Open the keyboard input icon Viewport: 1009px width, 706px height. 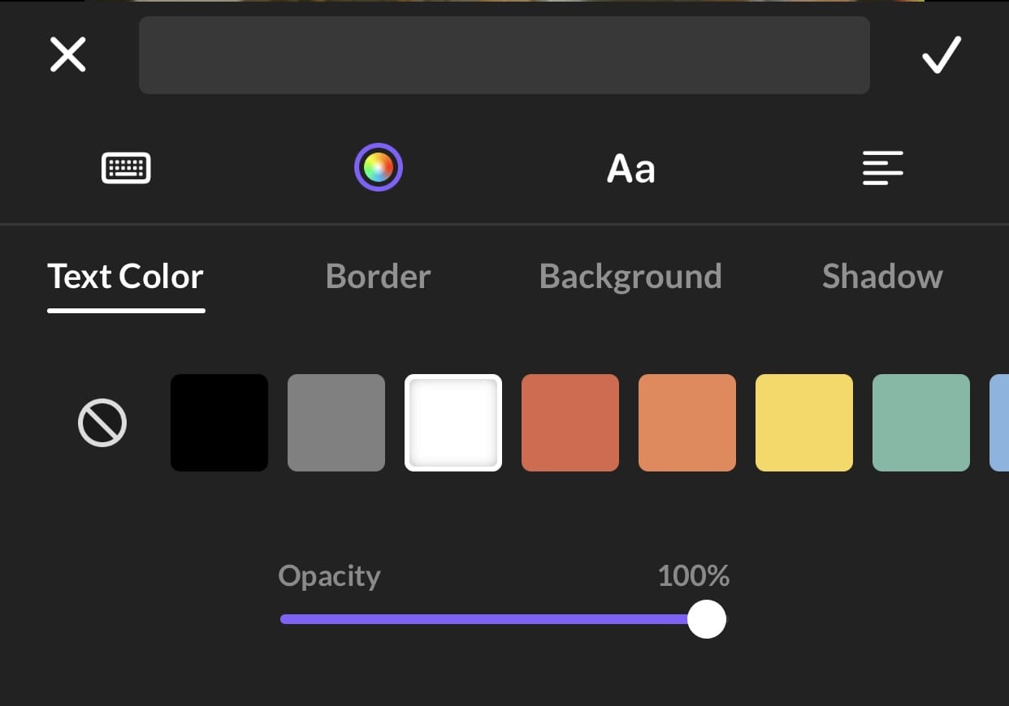[126, 168]
